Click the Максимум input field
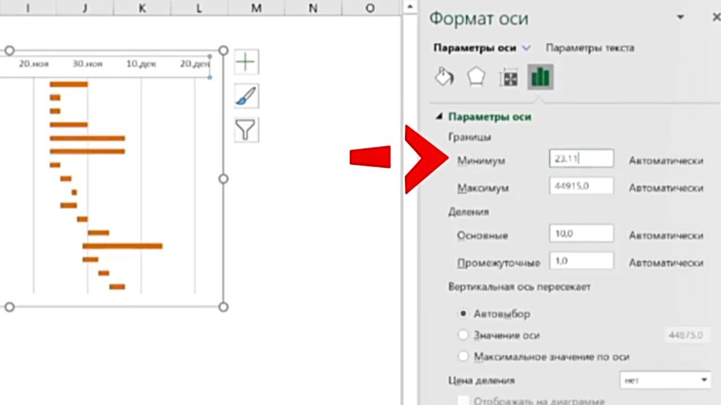The image size is (721, 405). (581, 186)
